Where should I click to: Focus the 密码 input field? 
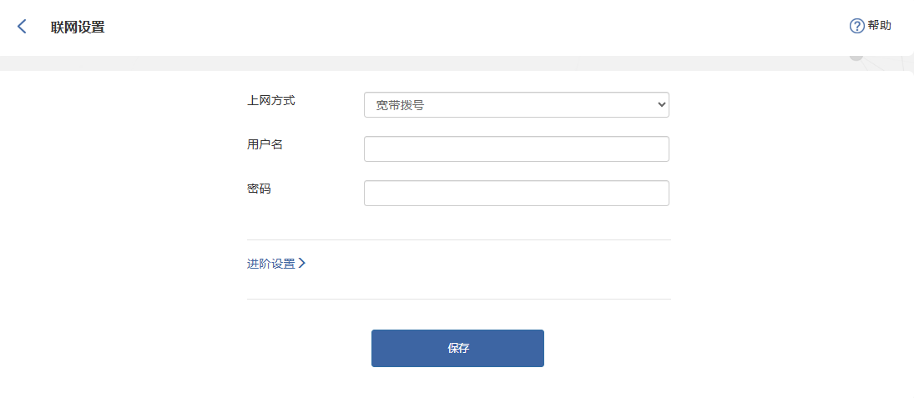click(x=517, y=193)
